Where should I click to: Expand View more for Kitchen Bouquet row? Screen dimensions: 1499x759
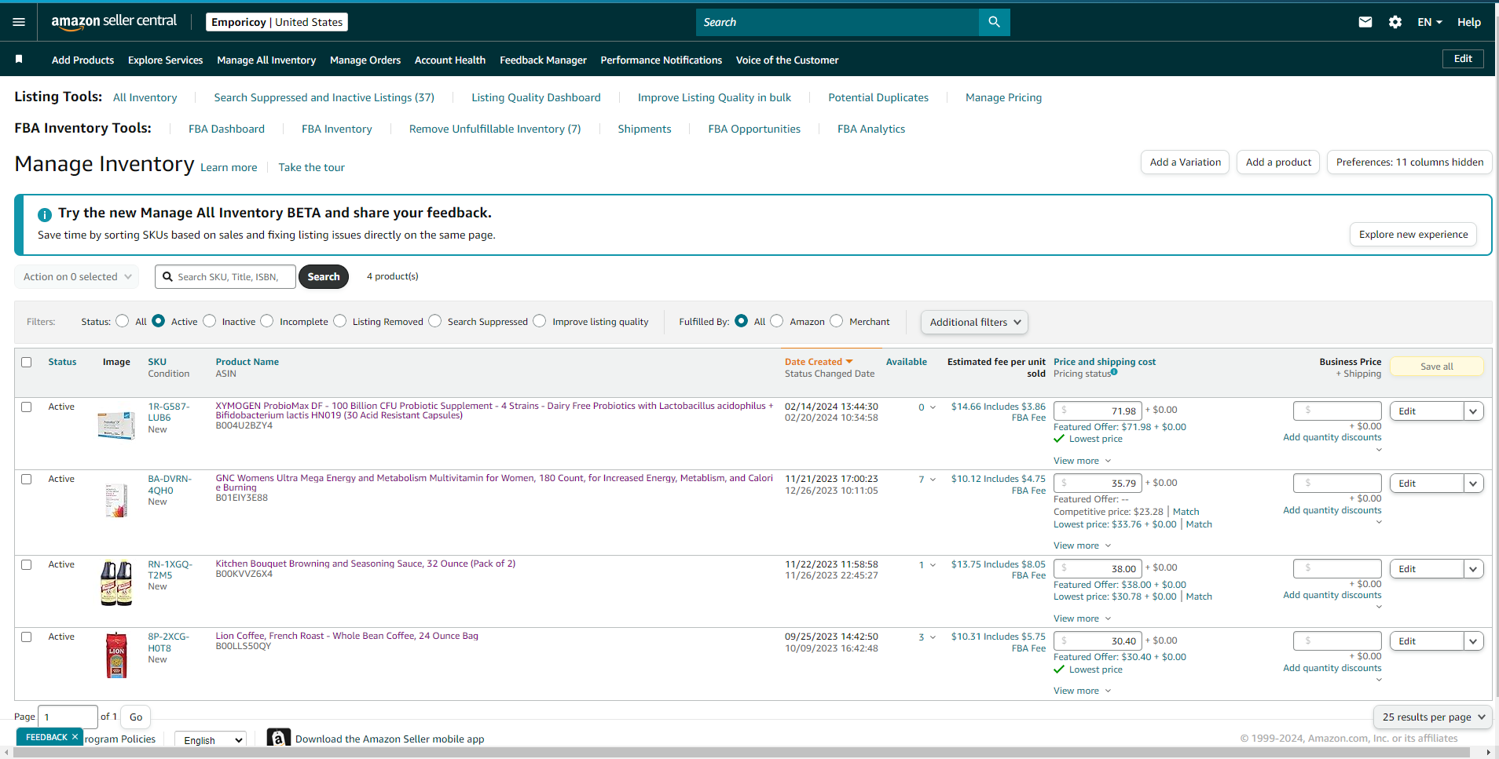click(1082, 619)
